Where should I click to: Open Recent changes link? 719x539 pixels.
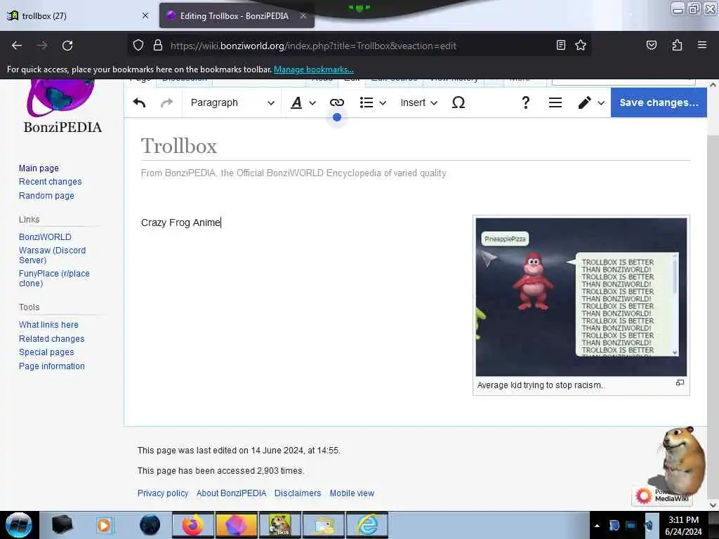(51, 182)
